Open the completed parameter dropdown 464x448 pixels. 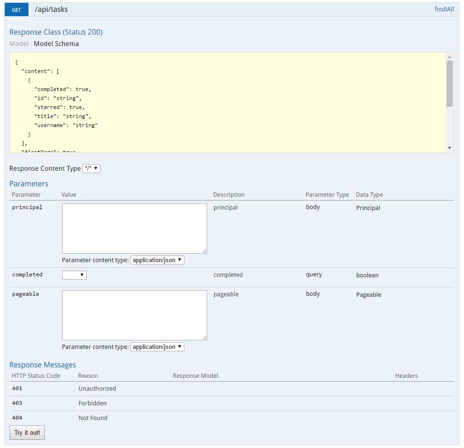click(74, 275)
